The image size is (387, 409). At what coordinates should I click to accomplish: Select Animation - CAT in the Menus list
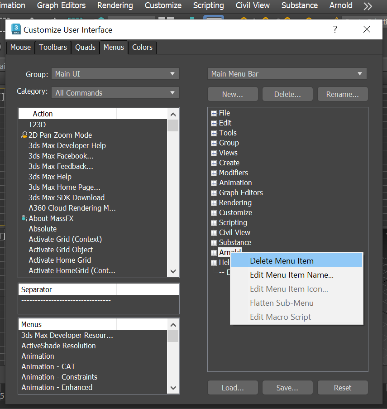click(x=48, y=366)
